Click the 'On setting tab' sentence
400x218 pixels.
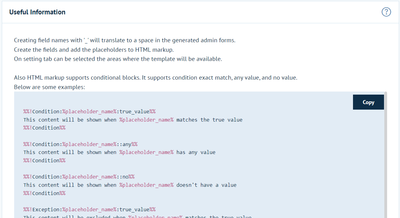pos(118,59)
